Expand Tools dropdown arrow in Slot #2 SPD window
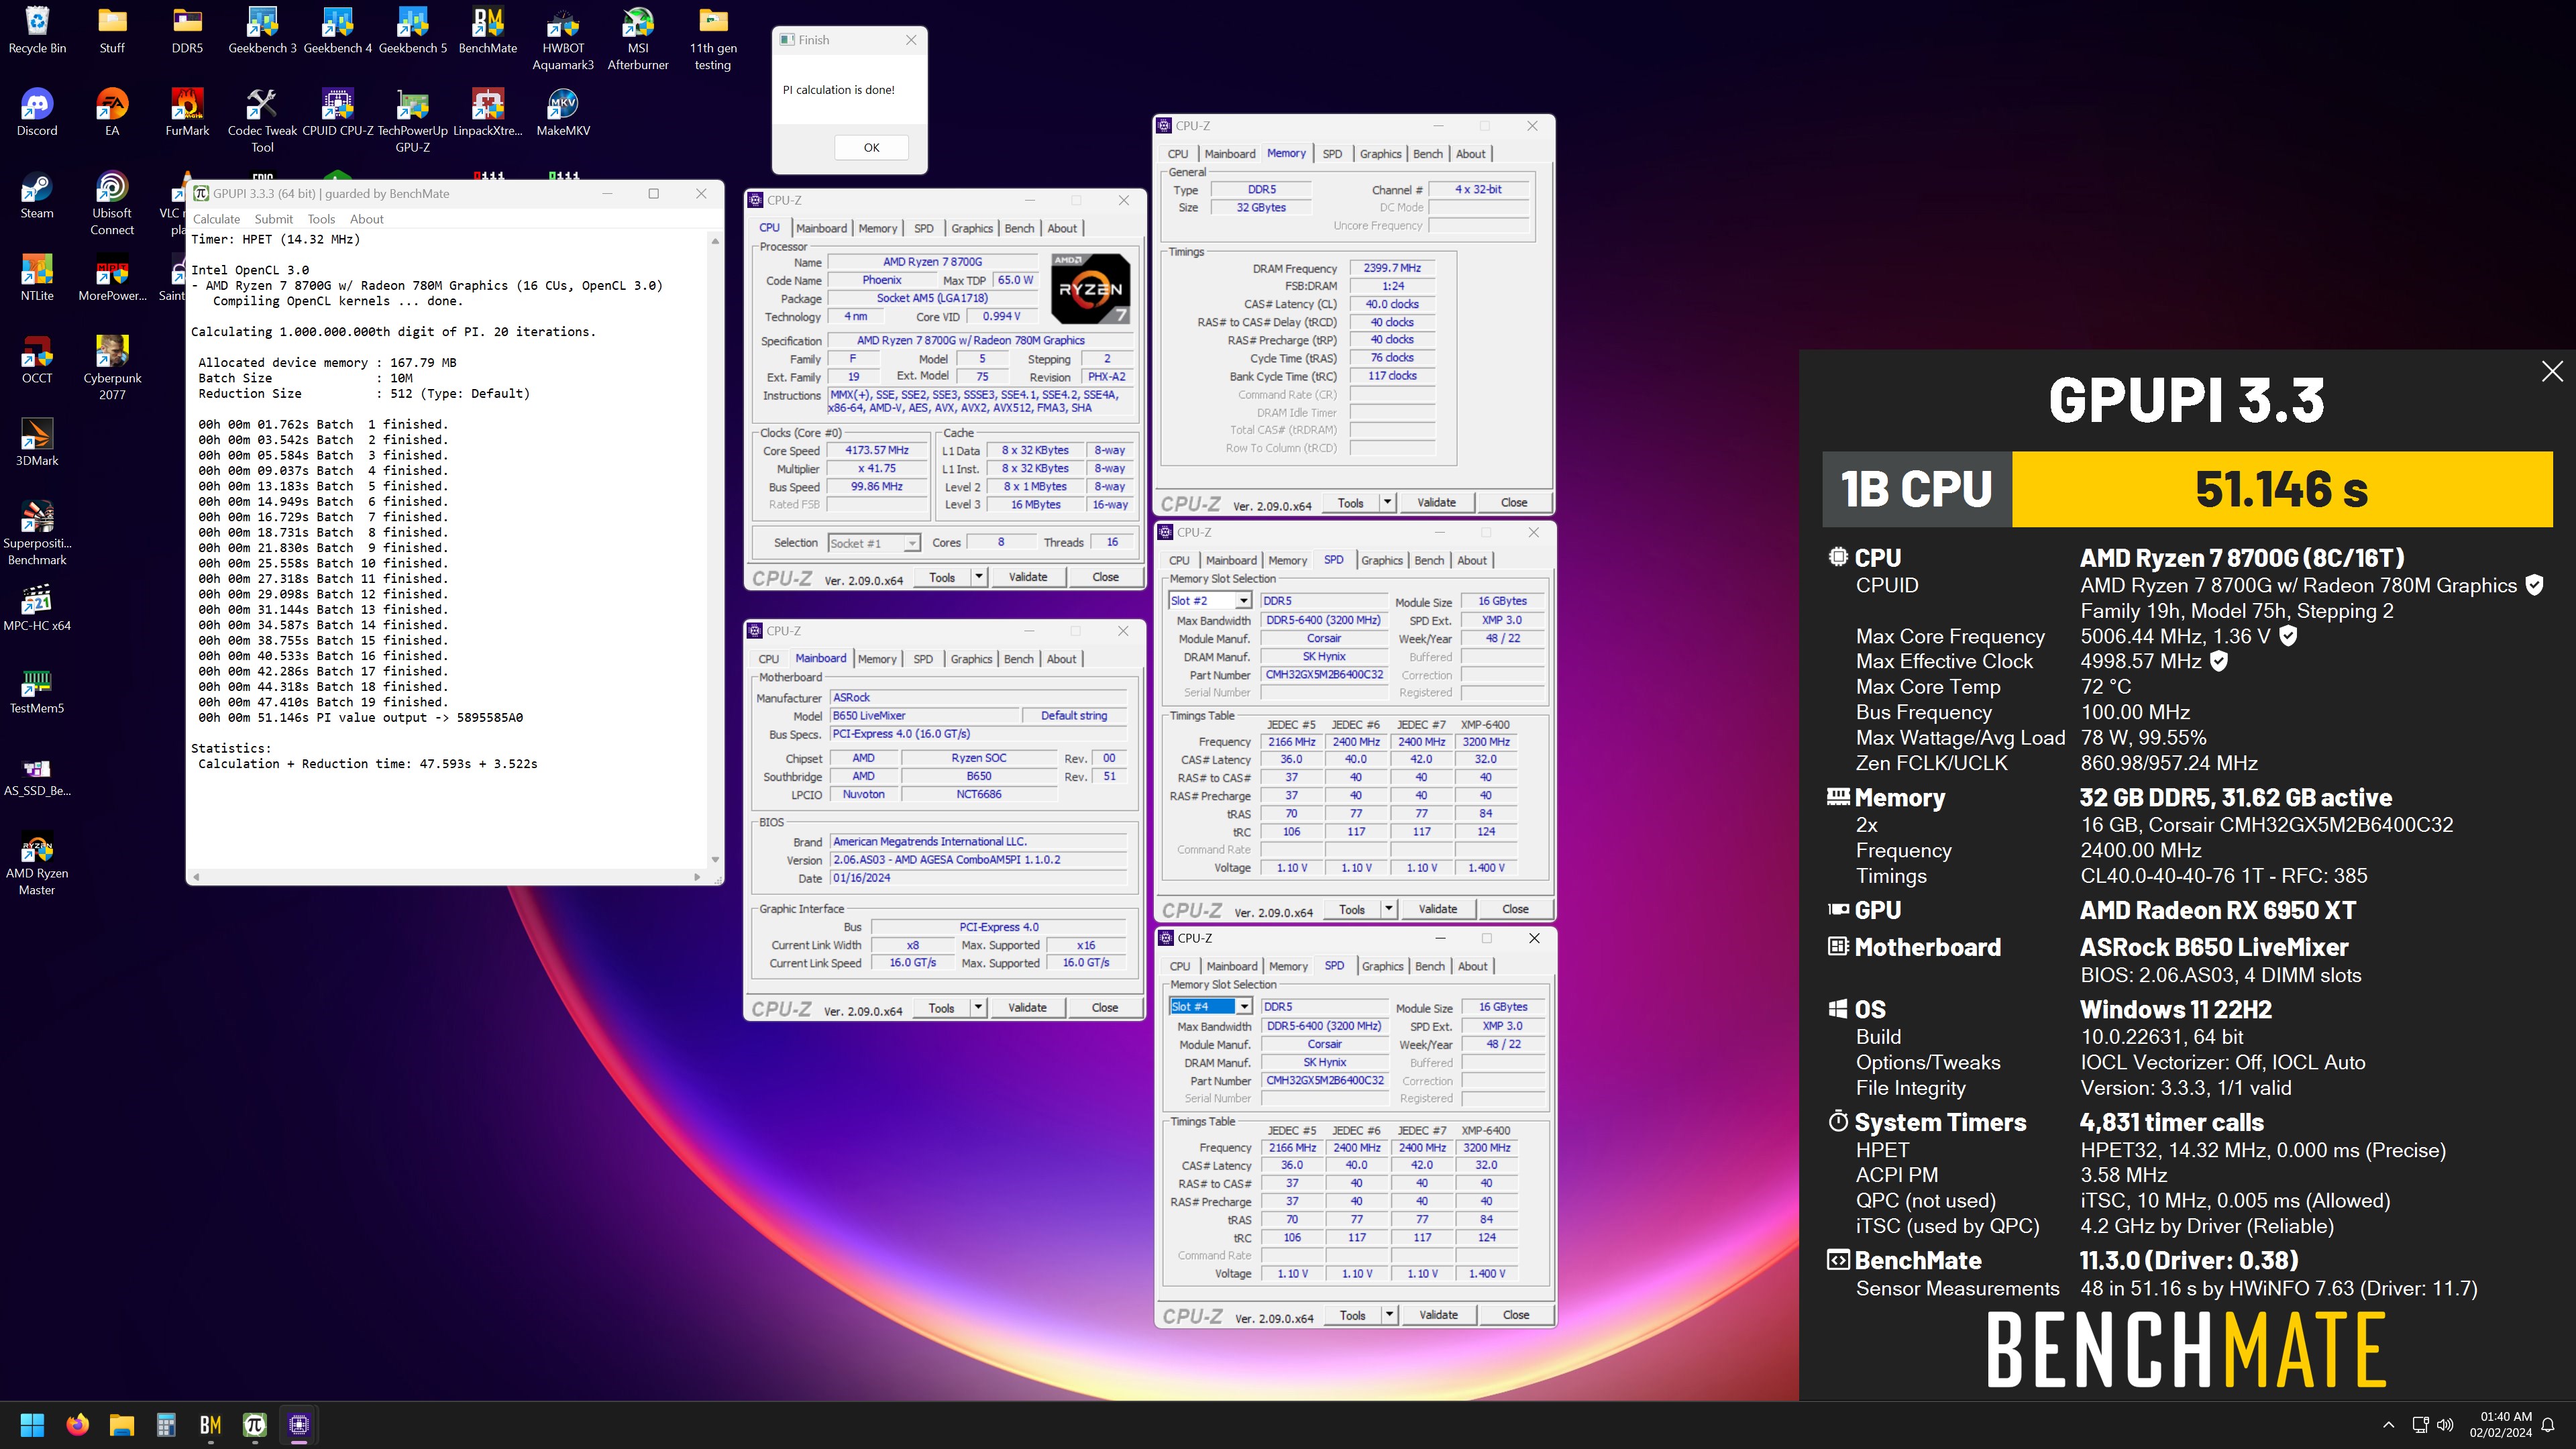This screenshot has width=2576, height=1449. coord(1389,909)
